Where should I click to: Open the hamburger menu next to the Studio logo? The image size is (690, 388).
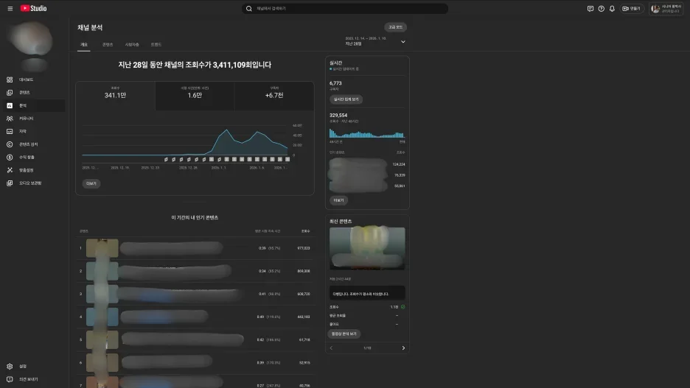point(10,8)
